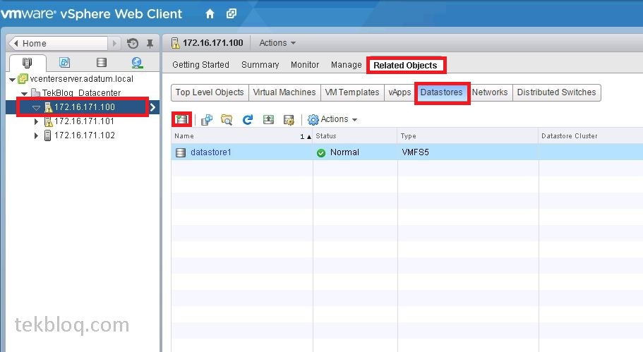The image size is (643, 352).
Task: Collapse vcenterserver.adatum.local tree node
Action: tap(12, 79)
